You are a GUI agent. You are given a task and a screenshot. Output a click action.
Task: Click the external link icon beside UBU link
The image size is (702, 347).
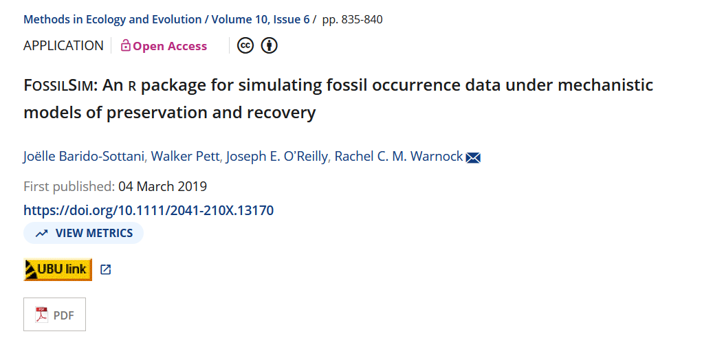(x=105, y=269)
